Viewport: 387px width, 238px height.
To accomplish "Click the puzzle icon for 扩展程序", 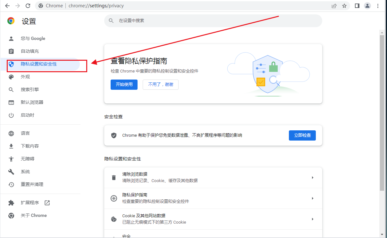I will (11, 203).
